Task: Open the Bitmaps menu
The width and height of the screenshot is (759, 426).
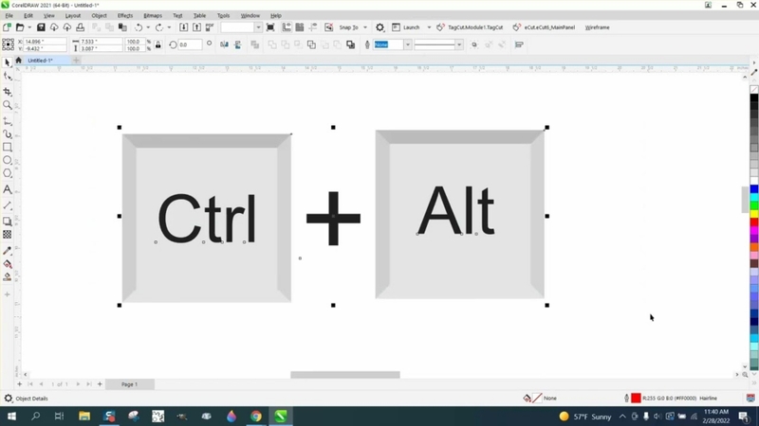Action: 153,15
